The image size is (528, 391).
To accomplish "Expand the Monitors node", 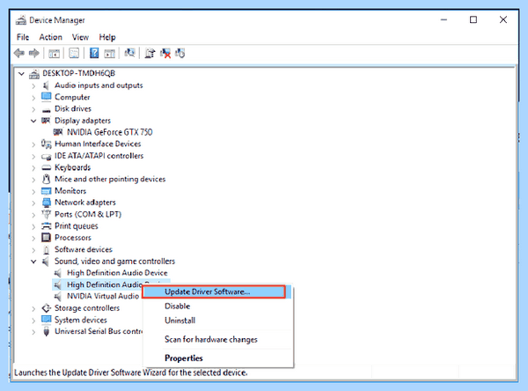I will 33,191.
